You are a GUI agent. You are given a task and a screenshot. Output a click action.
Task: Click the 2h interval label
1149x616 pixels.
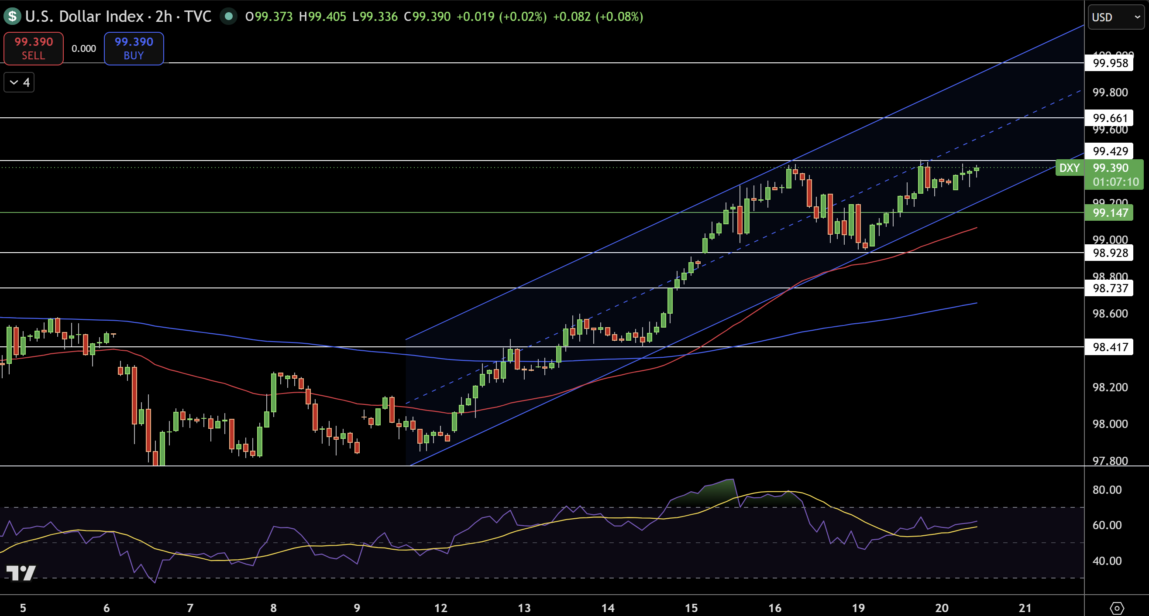[x=164, y=17]
